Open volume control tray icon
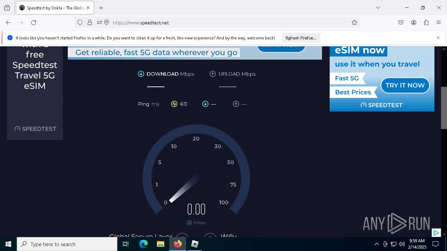This screenshot has height=251, width=447. pyautogui.click(x=402, y=244)
